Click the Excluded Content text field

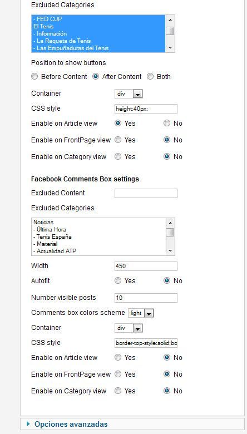pyautogui.click(x=146, y=193)
